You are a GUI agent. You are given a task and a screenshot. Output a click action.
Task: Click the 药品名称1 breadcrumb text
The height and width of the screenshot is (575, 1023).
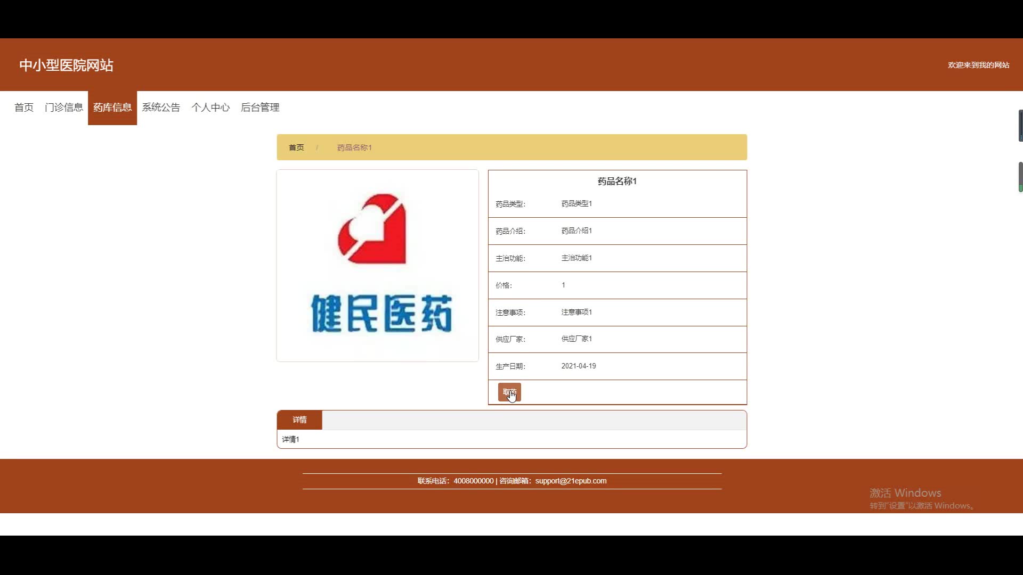coord(354,147)
